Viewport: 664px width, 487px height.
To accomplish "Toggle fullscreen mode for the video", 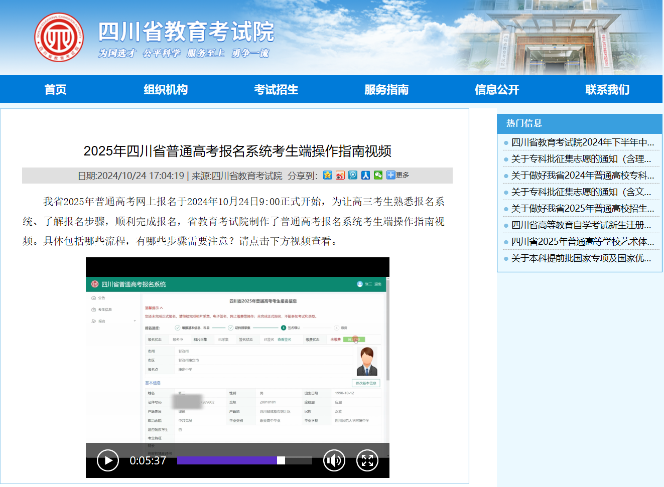I will click(x=367, y=460).
